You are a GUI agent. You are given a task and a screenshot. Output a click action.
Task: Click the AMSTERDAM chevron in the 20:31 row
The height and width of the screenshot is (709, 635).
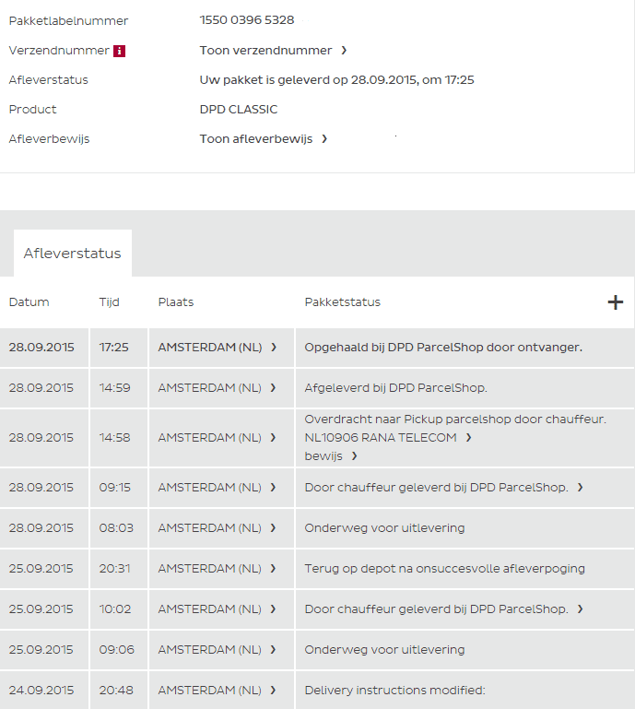(x=273, y=569)
